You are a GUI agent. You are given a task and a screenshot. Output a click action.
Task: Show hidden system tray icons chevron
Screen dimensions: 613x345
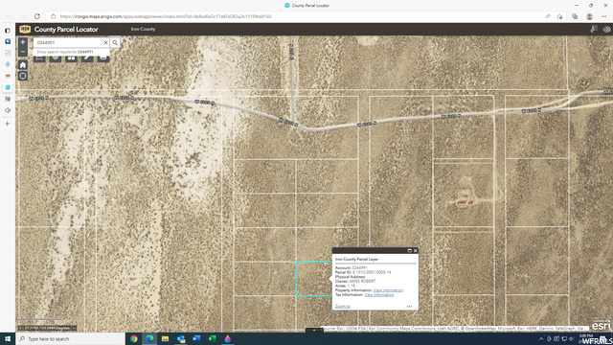pos(541,338)
